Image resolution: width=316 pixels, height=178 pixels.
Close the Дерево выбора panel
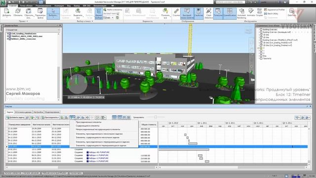(x=60, y=26)
